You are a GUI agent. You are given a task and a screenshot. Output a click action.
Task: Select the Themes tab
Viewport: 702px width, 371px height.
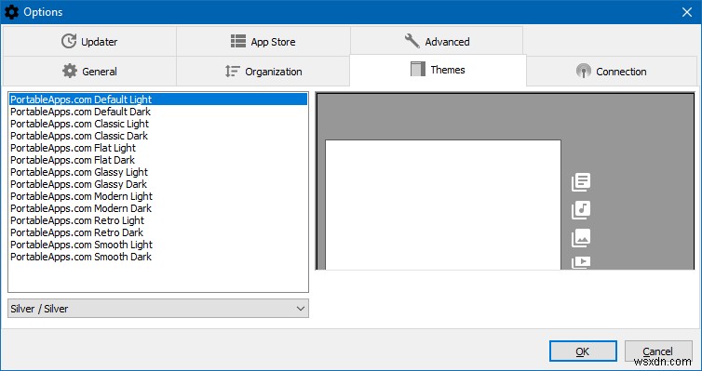[x=438, y=70]
